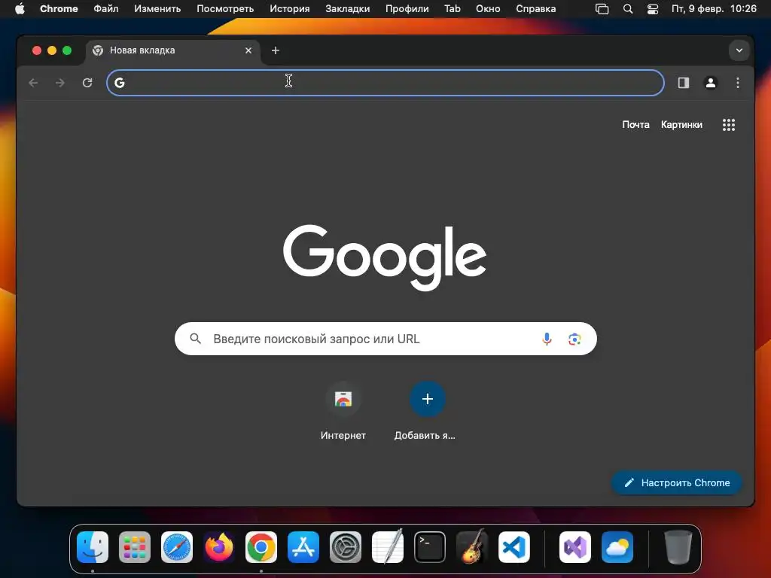The width and height of the screenshot is (771, 578).
Task: Open the Tab menu
Action: coord(453,9)
